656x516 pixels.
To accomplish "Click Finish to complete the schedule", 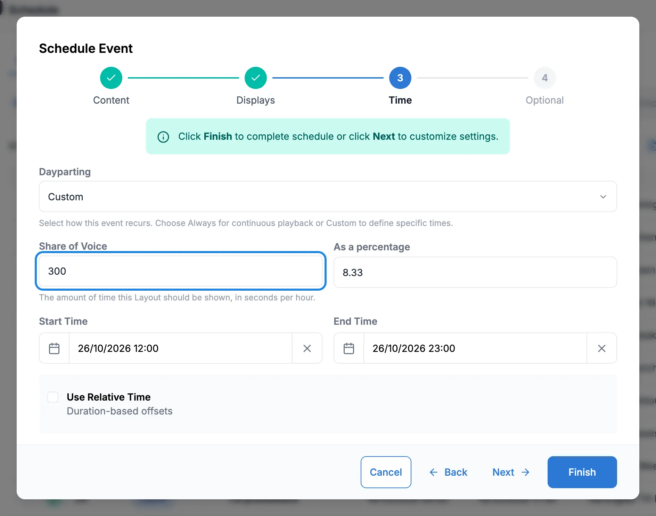I will pos(582,472).
